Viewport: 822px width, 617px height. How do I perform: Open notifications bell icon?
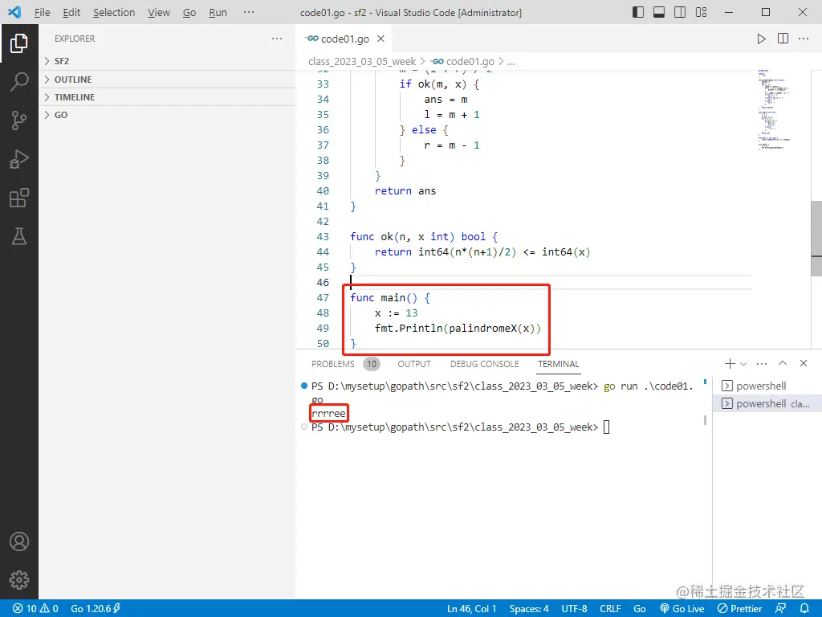(804, 609)
